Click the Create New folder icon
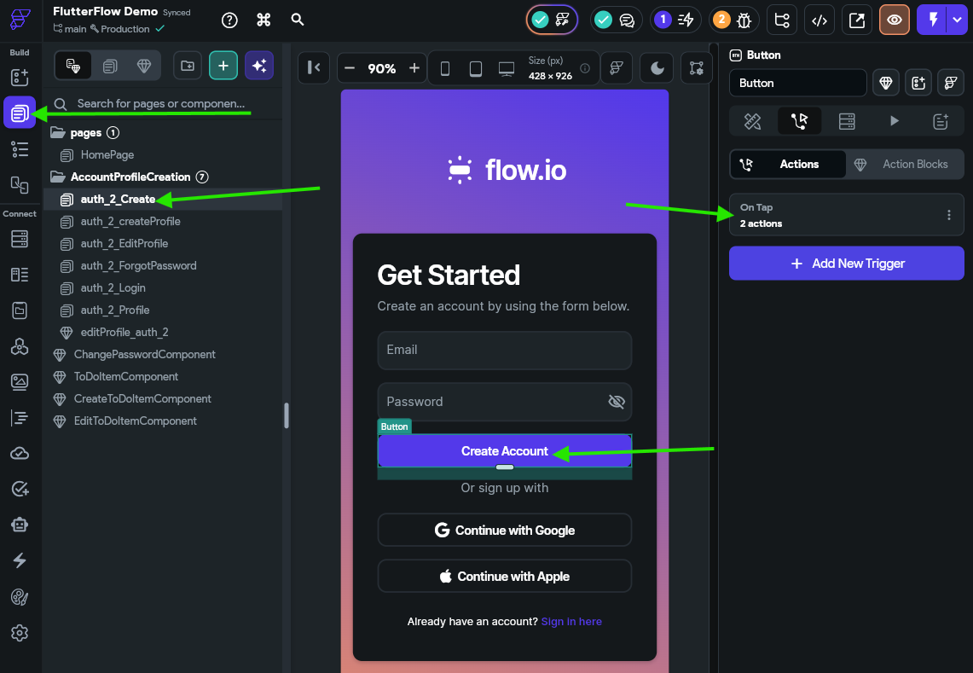This screenshot has height=673, width=973. [188, 66]
